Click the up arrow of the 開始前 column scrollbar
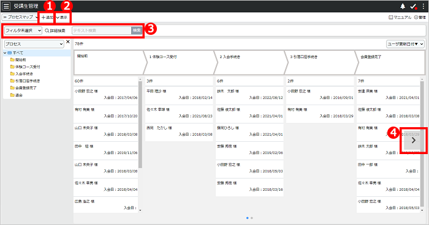Screen dimensions: 429x225 [x=140, y=79]
